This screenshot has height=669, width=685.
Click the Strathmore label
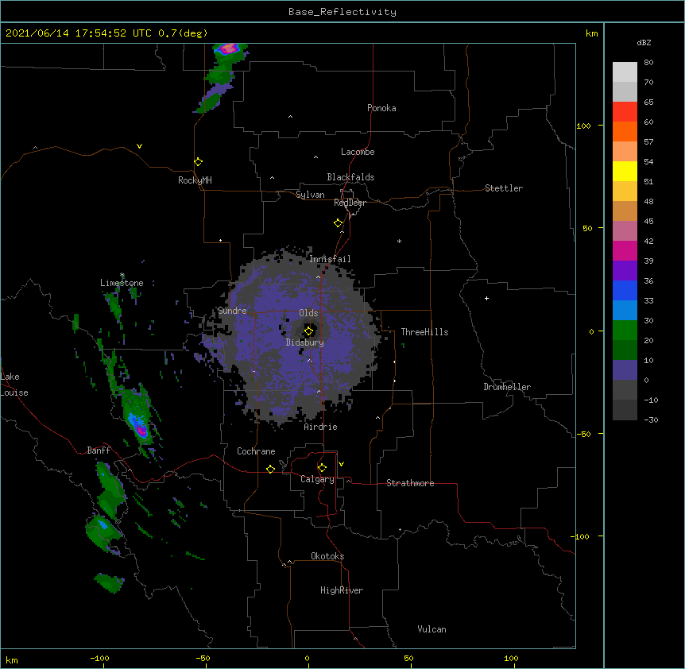click(410, 483)
